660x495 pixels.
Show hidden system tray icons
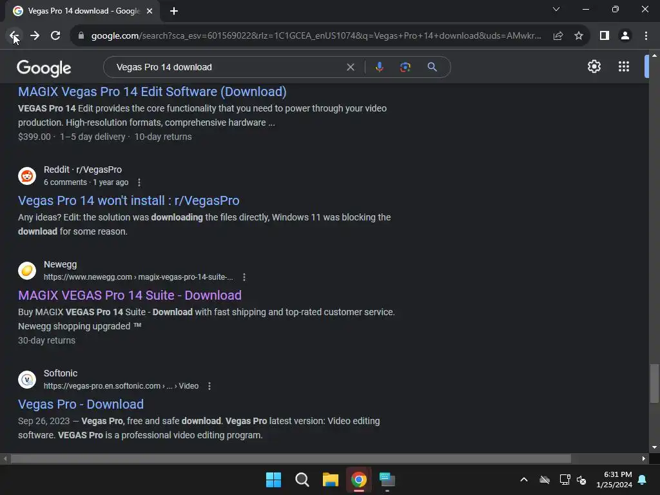[x=524, y=480]
